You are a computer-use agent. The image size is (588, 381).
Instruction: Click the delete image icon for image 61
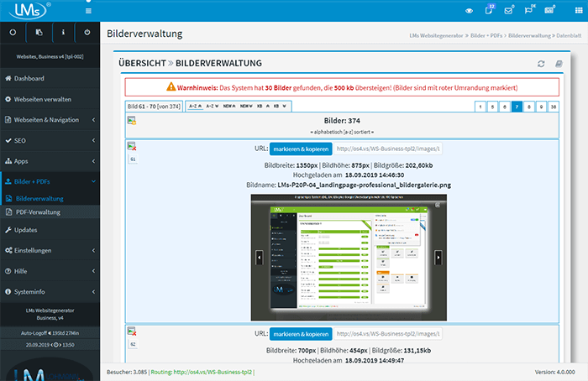click(132, 147)
